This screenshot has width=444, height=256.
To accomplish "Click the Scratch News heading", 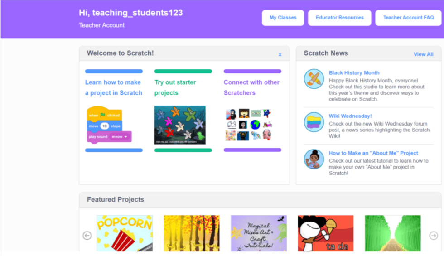I will pyautogui.click(x=326, y=53).
